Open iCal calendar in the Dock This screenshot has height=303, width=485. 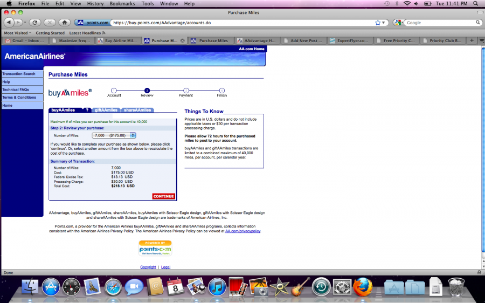click(x=175, y=287)
